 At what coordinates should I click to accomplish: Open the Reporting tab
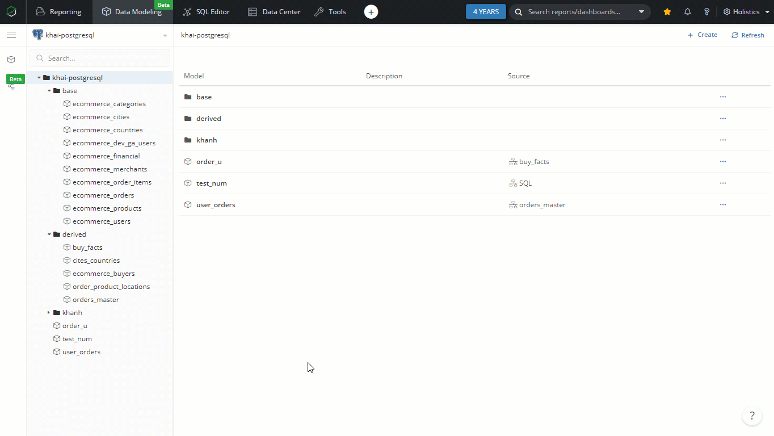(x=59, y=11)
